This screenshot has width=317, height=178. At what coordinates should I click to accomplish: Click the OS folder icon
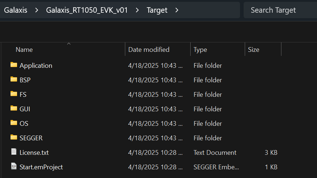(14, 123)
